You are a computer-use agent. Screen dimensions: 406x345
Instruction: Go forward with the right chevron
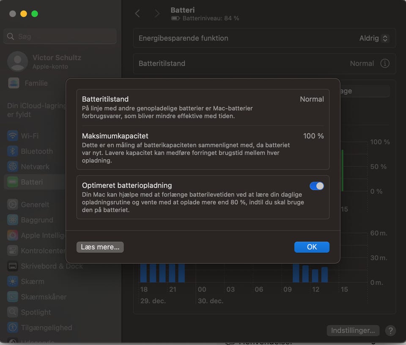157,14
